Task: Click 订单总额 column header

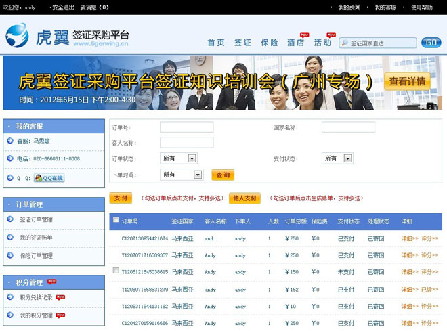Action: (295, 221)
